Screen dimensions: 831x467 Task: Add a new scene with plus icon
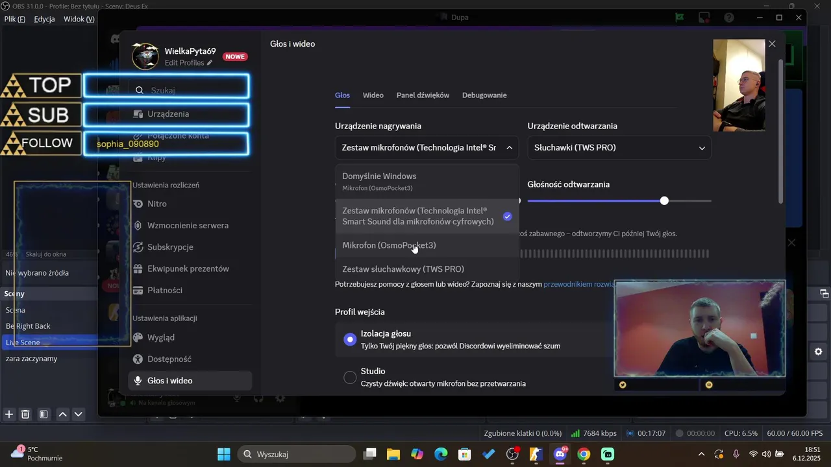(x=9, y=414)
